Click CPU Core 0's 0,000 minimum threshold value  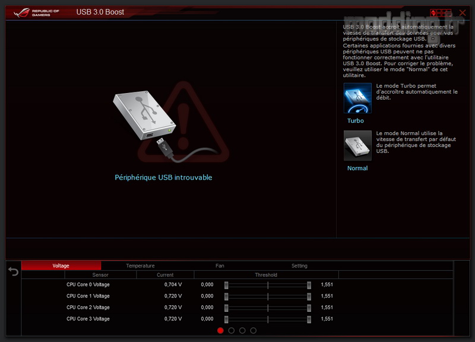pos(207,285)
